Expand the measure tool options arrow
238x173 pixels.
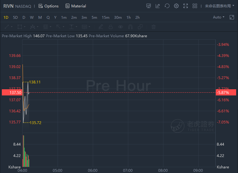(x=76, y=27)
